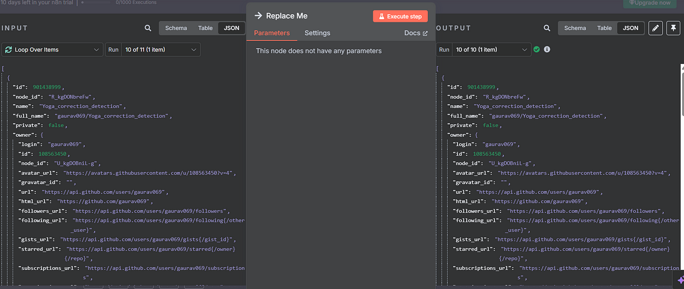The image size is (684, 289).
Task: Switch INPUT view to Table
Action: (x=205, y=28)
